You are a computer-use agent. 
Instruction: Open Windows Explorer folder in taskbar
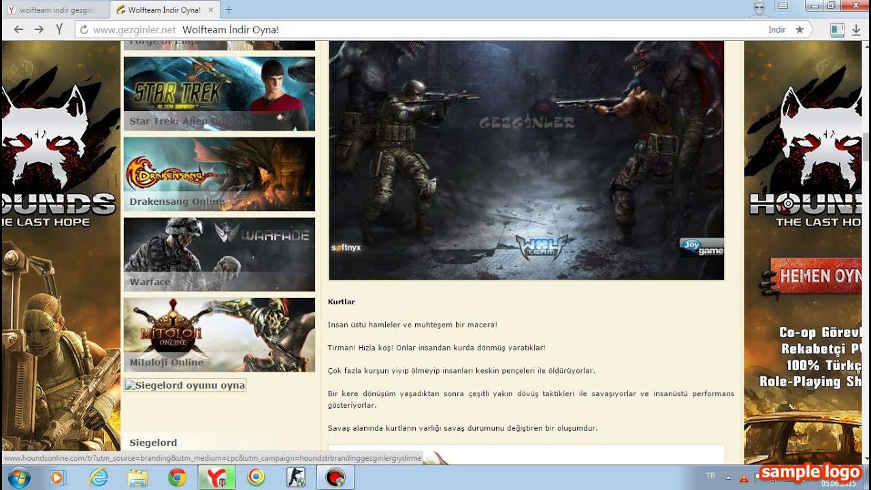click(x=138, y=478)
